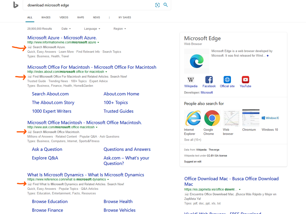The height and width of the screenshot is (214, 306).
Task: Open Office Download Mac sidebar ad
Action: point(232,182)
